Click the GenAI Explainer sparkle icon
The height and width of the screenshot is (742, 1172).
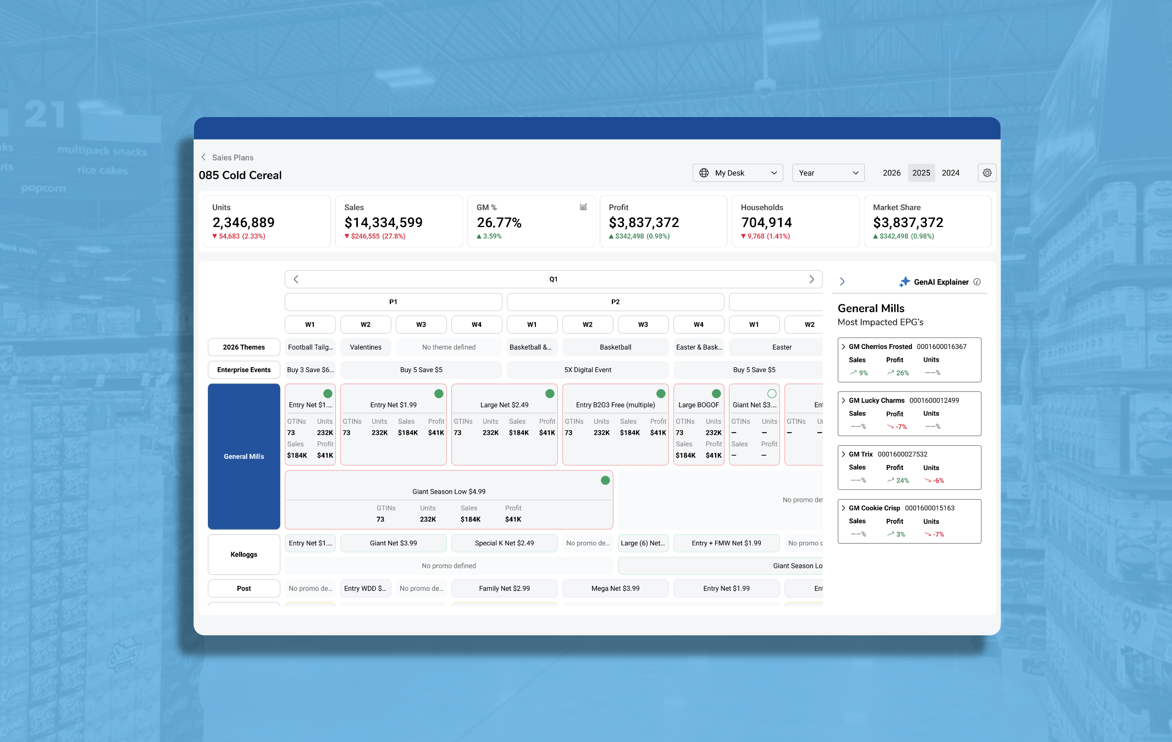tap(904, 282)
